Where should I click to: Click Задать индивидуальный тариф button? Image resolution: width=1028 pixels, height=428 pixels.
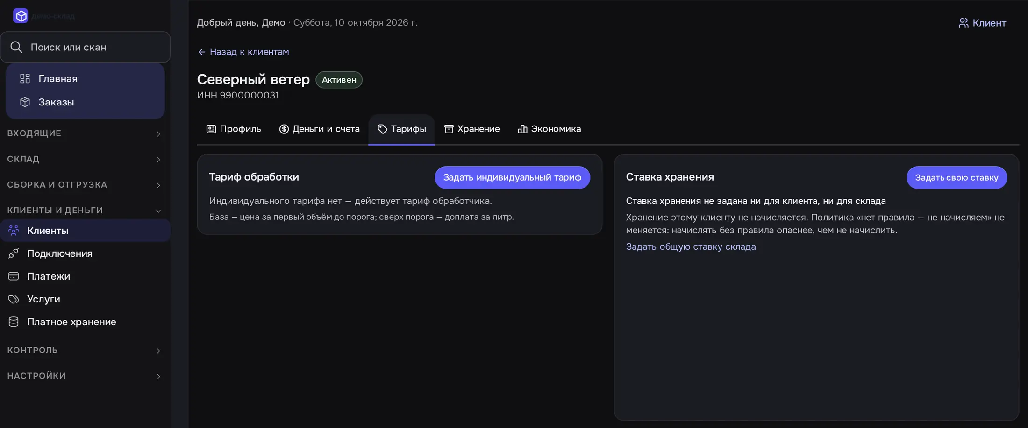click(512, 177)
